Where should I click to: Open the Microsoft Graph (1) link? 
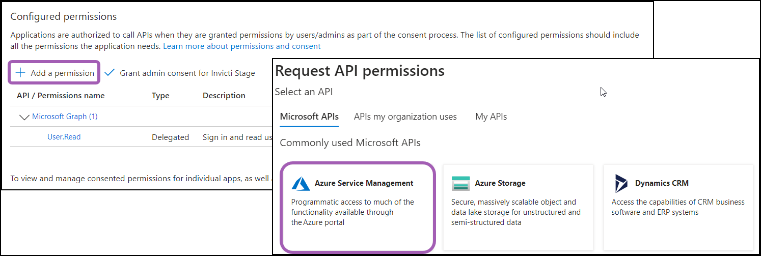(65, 117)
